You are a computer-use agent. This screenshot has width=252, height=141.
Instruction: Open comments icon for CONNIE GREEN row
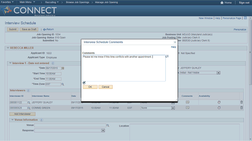tap(187, 108)
